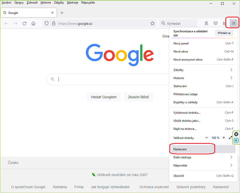Open Nové anonymní okno
The height and width of the screenshot is (193, 240).
tap(203, 60)
